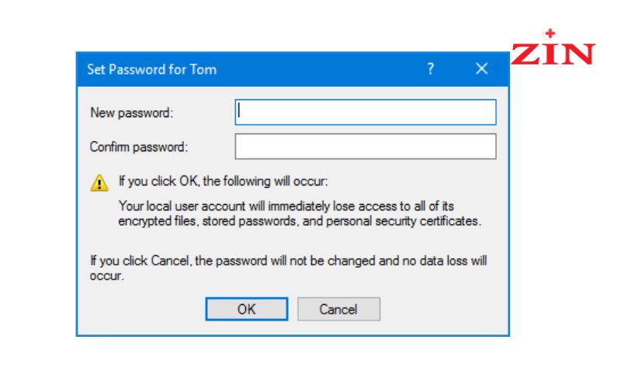Image resolution: width=621 pixels, height=388 pixels.
Task: Click the red plus above ZIN logo
Action: (550, 33)
